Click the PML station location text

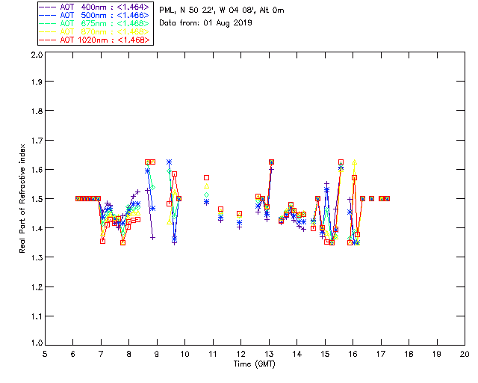pos(222,10)
